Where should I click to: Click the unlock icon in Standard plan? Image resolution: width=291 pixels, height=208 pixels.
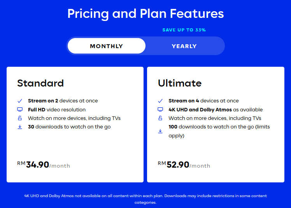pyautogui.click(x=20, y=118)
